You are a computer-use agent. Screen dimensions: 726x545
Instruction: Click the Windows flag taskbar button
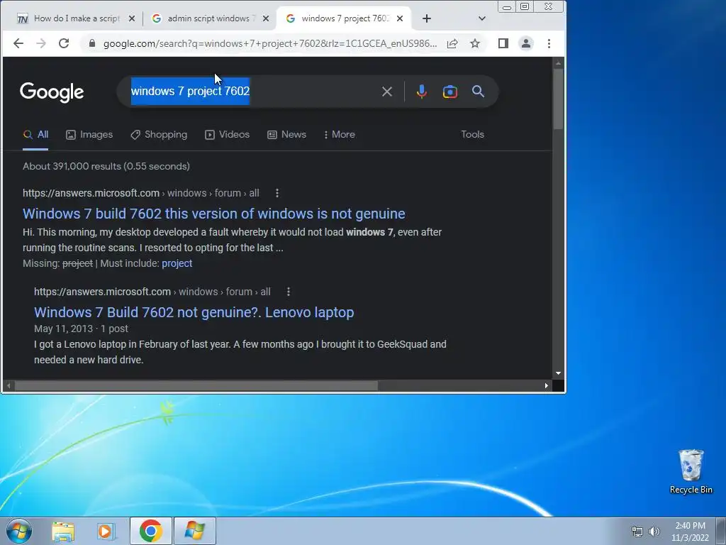click(194, 531)
